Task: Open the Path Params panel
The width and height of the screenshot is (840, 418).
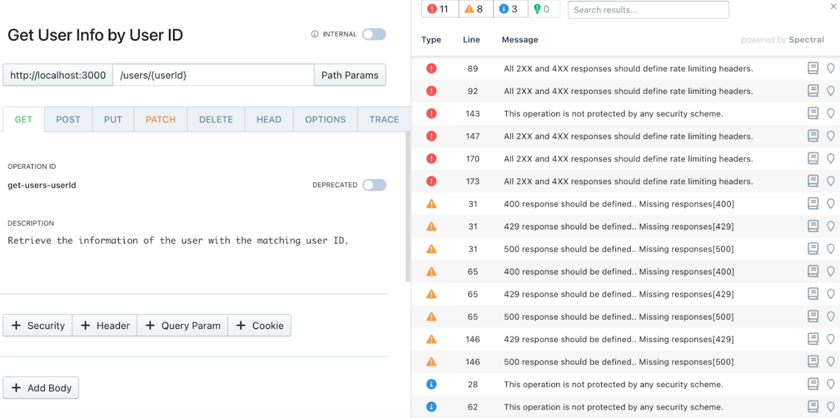Action: tap(349, 75)
